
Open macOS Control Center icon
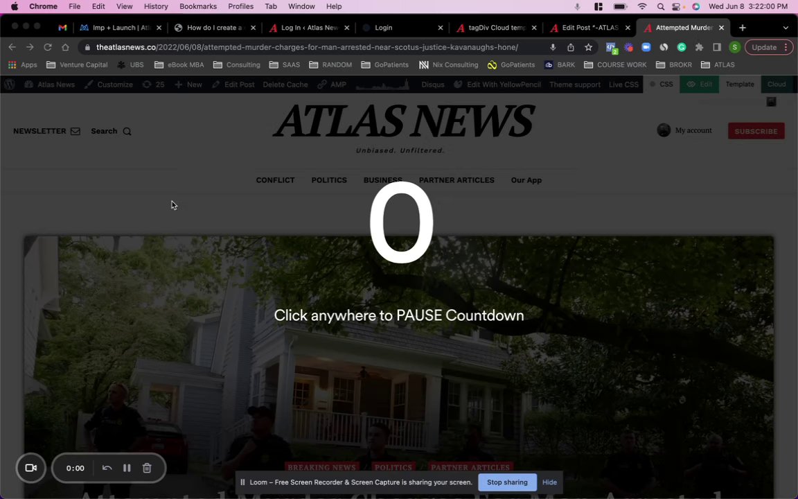(x=676, y=7)
